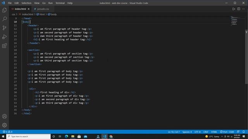The image size is (248, 139).
Task: Click the weather 27°C Sunny widget
Action: tap(212, 136)
